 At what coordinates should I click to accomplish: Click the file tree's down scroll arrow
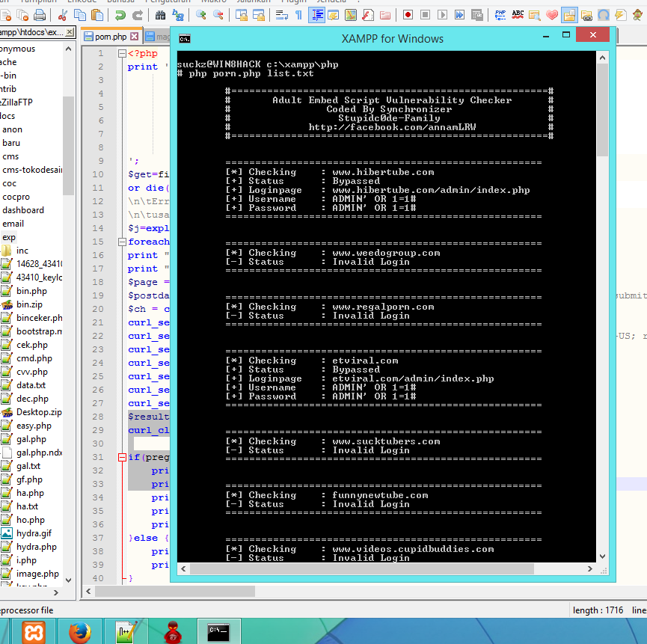click(x=69, y=580)
